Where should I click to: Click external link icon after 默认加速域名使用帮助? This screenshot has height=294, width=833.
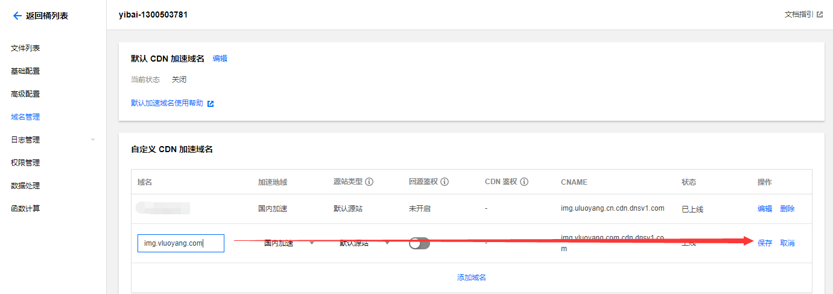coord(211,103)
